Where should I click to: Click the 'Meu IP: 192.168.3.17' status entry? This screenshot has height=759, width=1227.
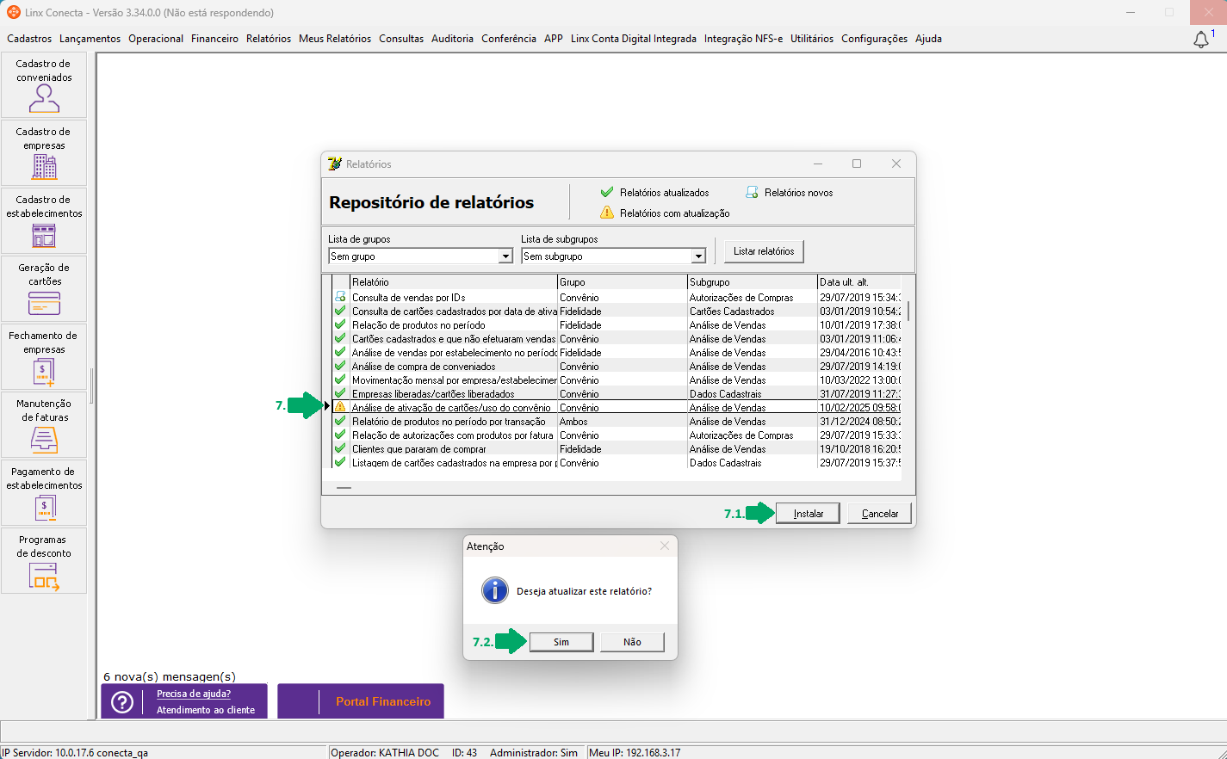pos(635,752)
